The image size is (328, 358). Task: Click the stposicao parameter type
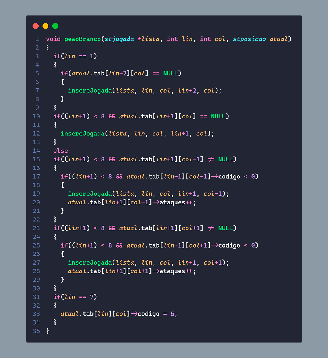click(x=249, y=39)
